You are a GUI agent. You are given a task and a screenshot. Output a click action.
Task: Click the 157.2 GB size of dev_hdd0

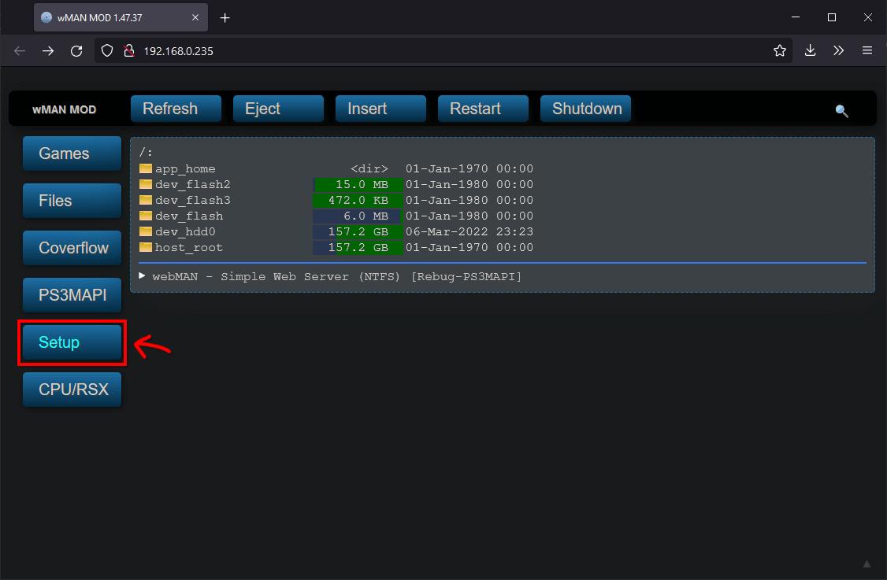[x=358, y=232]
